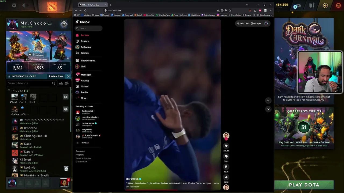Click the Dota Plus gold shield icon
This screenshot has width=344, height=193.
pyautogui.click(x=325, y=6)
